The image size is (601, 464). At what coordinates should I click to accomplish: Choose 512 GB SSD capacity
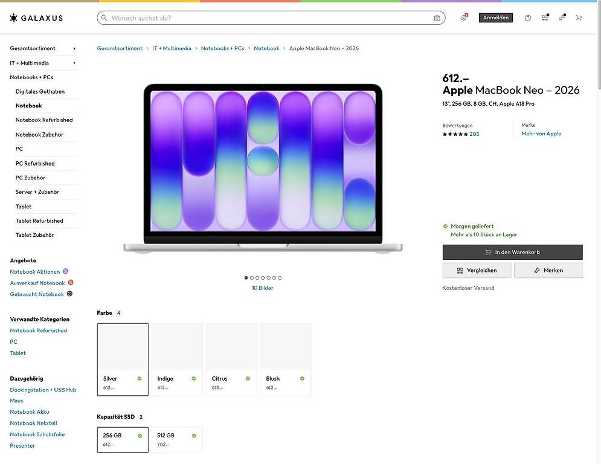click(177, 440)
